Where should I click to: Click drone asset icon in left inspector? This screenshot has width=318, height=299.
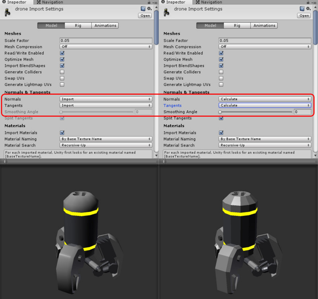[x=8, y=12]
